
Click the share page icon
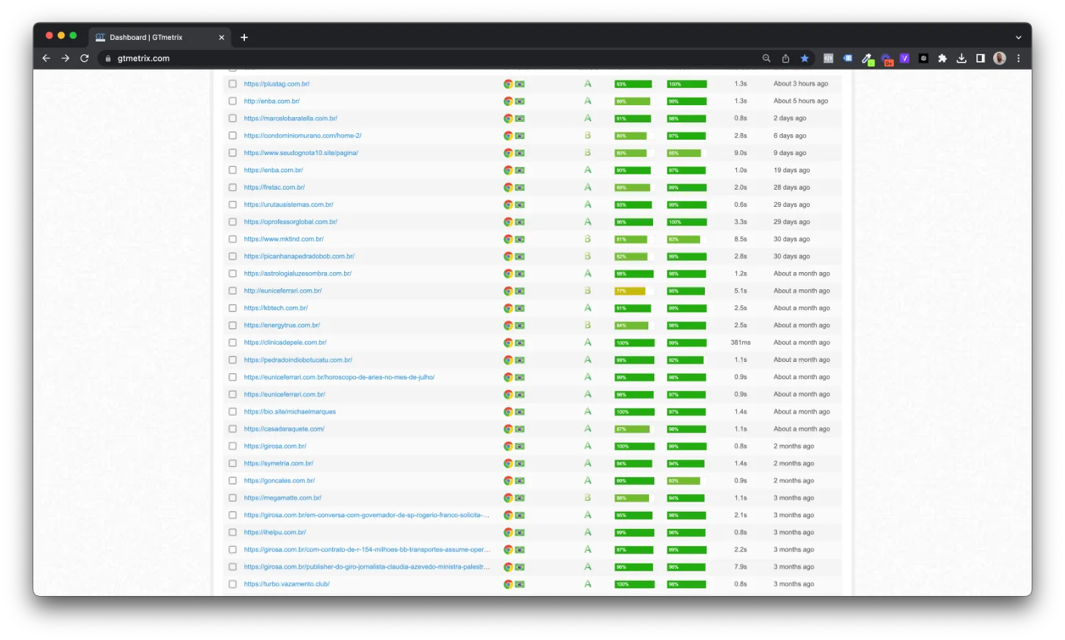coord(785,59)
